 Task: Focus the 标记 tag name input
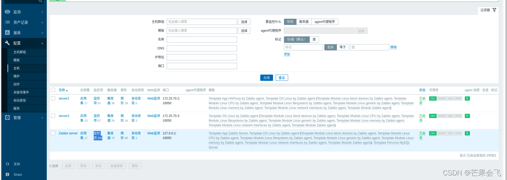coord(303,47)
